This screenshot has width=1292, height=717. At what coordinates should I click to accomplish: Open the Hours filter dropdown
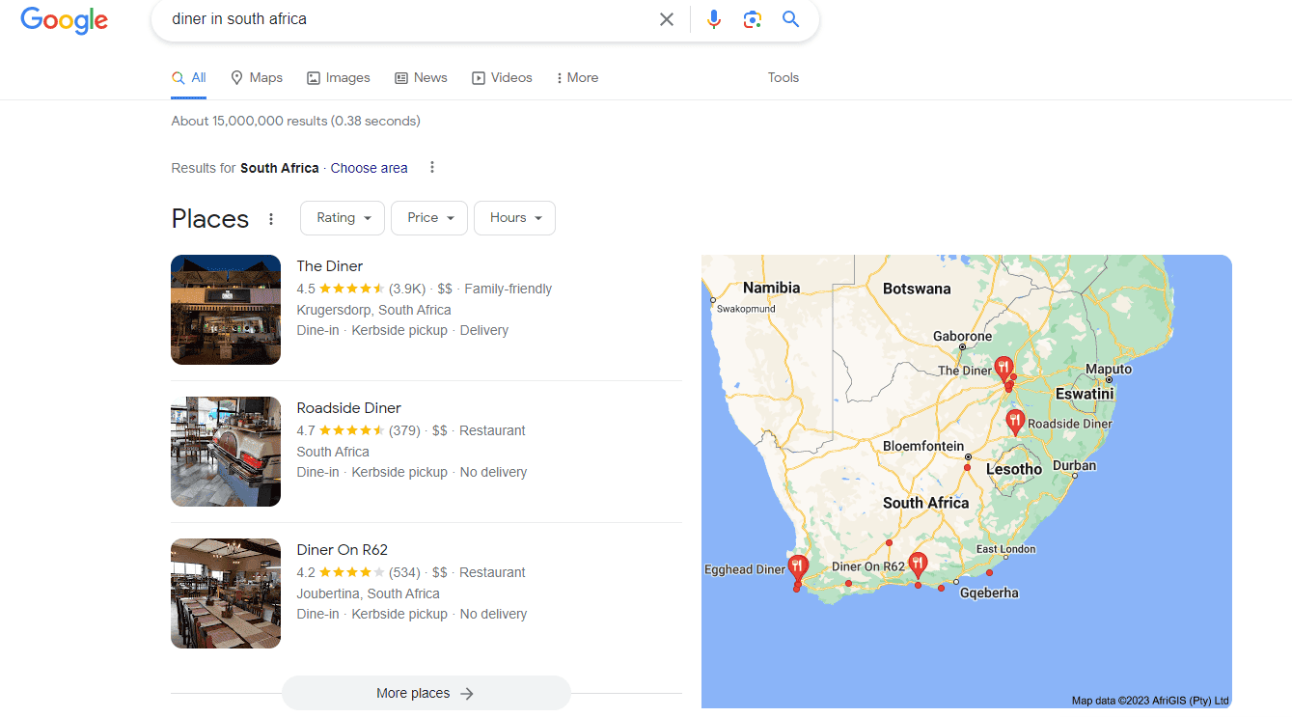click(x=514, y=217)
